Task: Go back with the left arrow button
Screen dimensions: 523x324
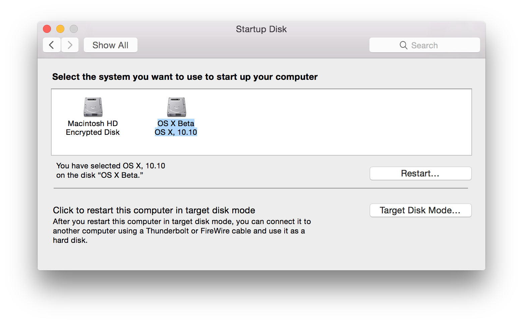Action: coord(52,45)
